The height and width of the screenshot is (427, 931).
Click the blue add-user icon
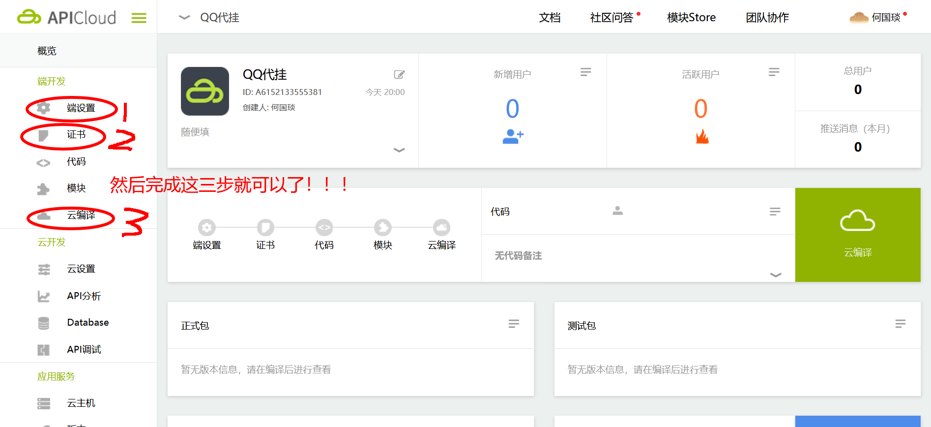513,136
